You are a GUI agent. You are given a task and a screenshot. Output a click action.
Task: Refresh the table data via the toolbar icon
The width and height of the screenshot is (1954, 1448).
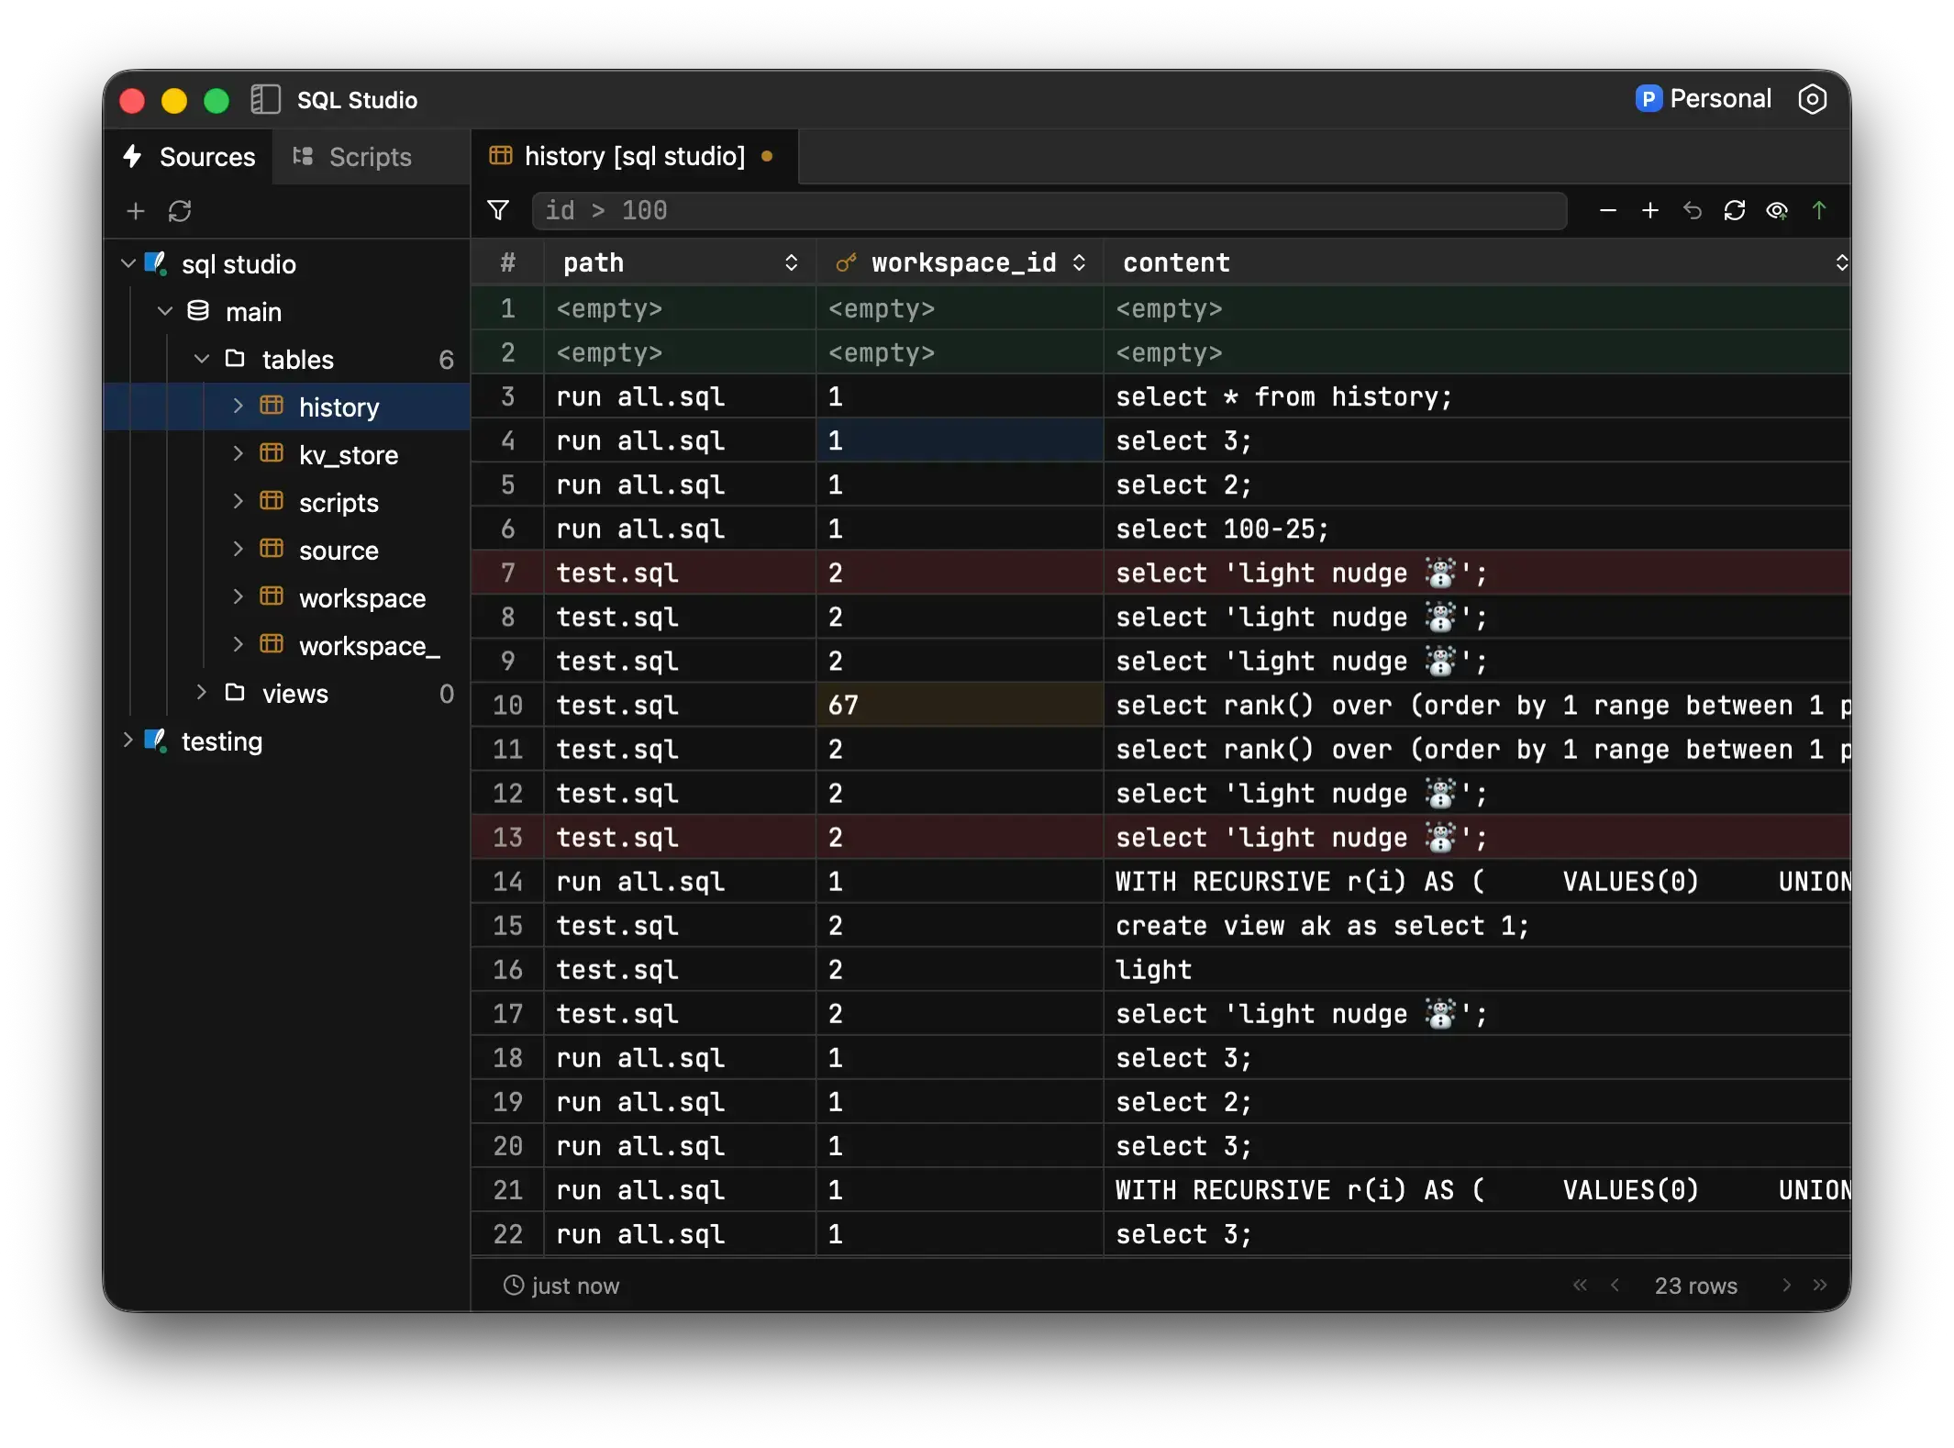point(1734,211)
